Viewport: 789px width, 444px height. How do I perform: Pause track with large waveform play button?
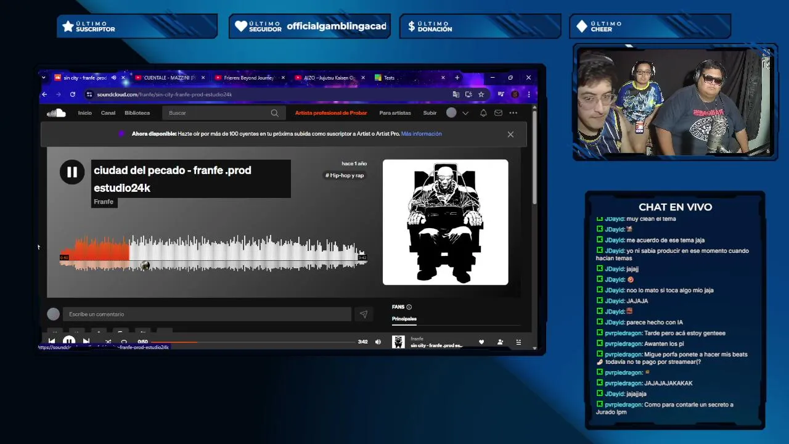pos(72,173)
